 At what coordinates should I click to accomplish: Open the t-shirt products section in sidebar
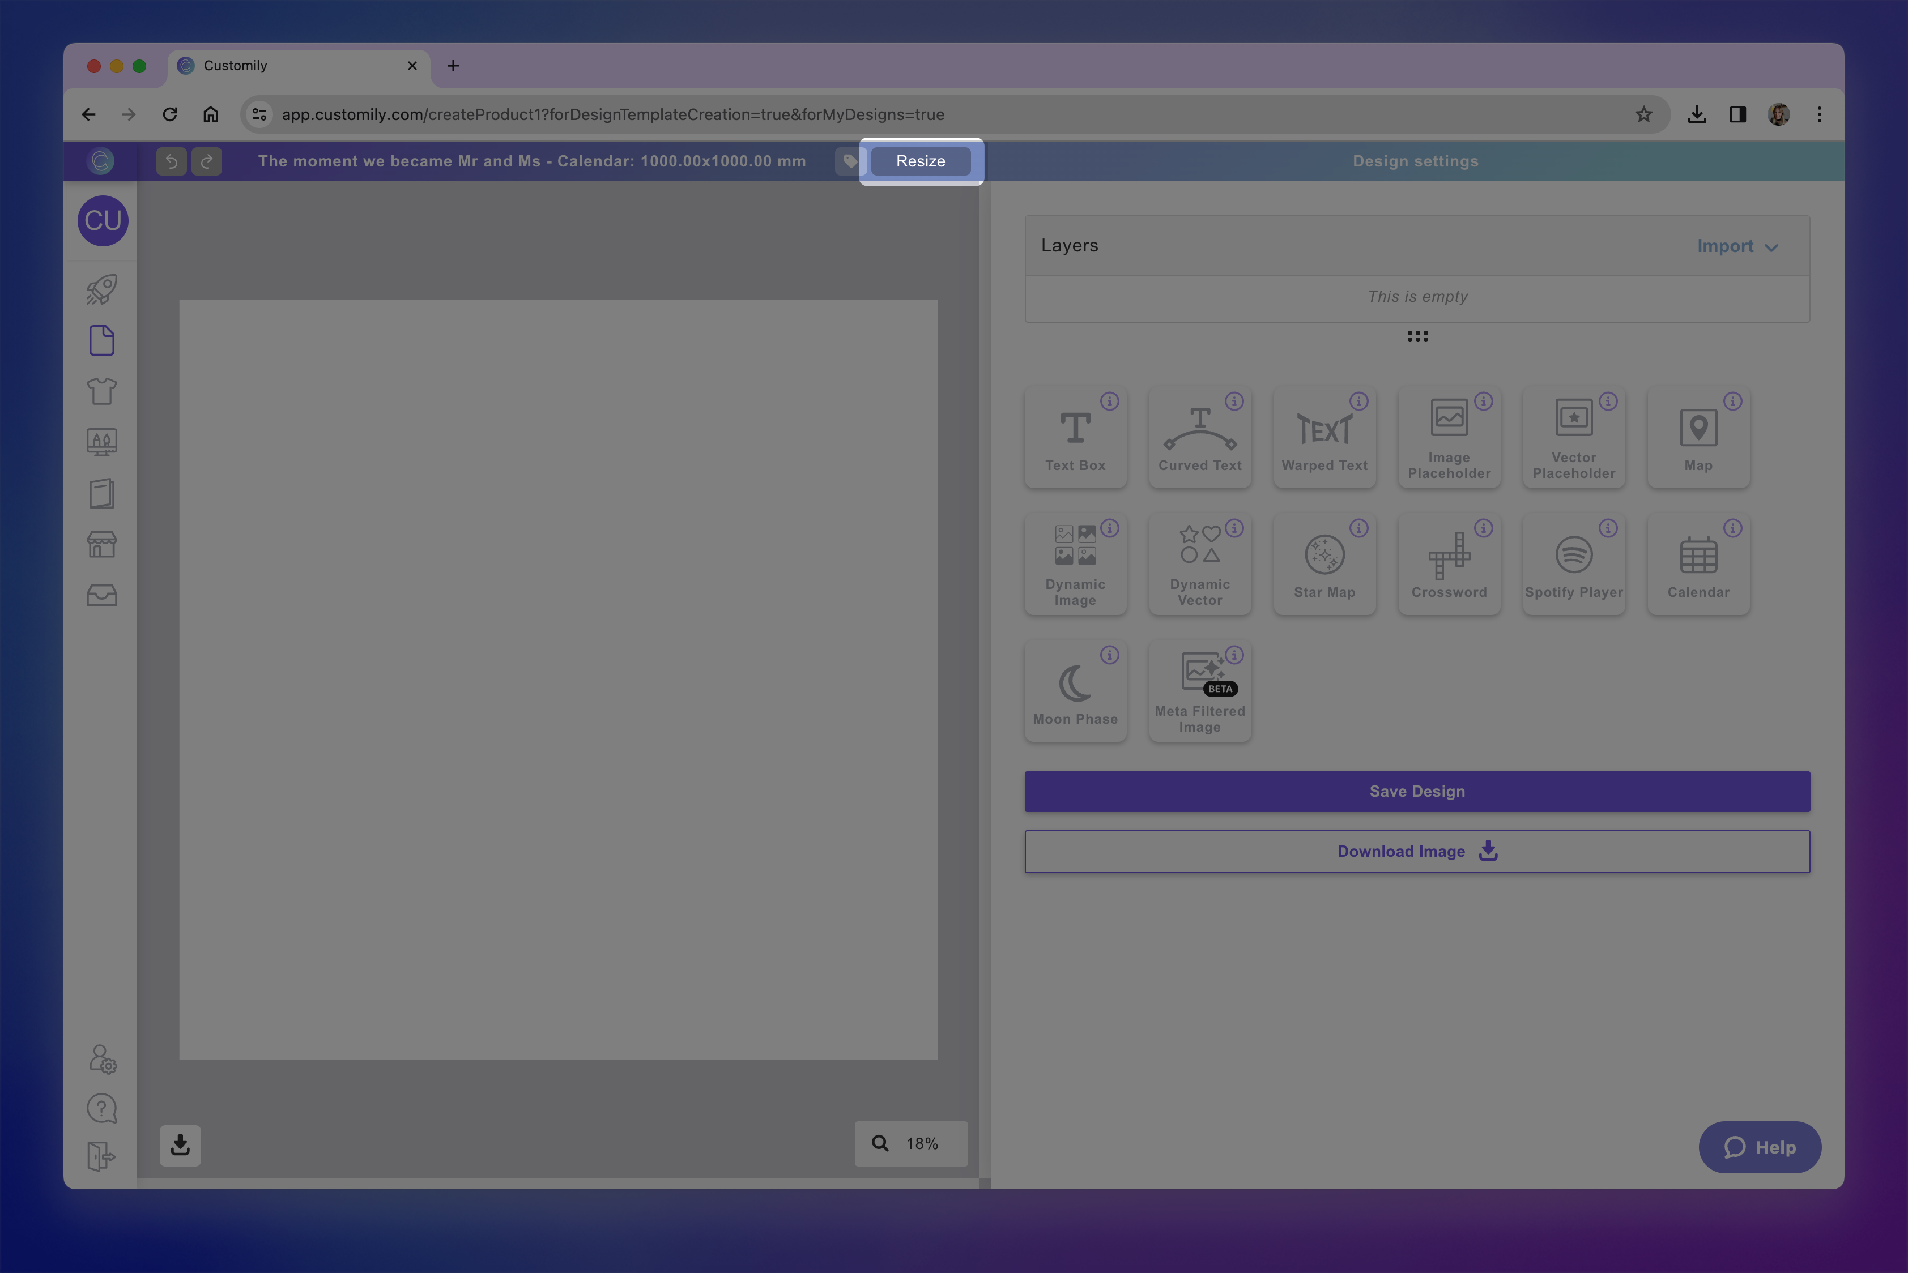point(101,391)
